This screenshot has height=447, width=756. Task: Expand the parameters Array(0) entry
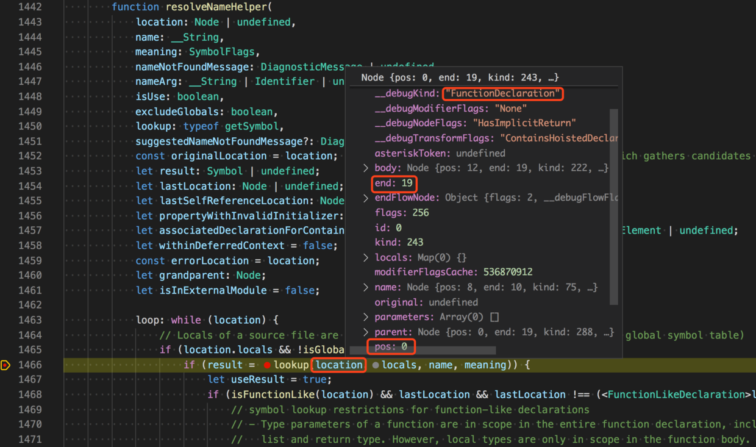point(365,316)
